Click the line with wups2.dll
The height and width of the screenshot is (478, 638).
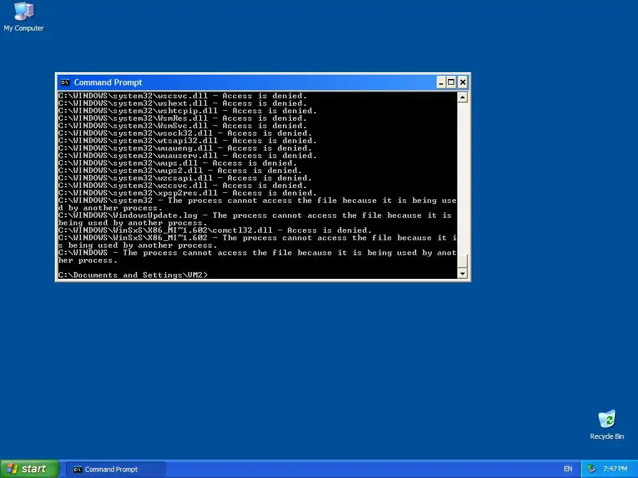pos(180,171)
